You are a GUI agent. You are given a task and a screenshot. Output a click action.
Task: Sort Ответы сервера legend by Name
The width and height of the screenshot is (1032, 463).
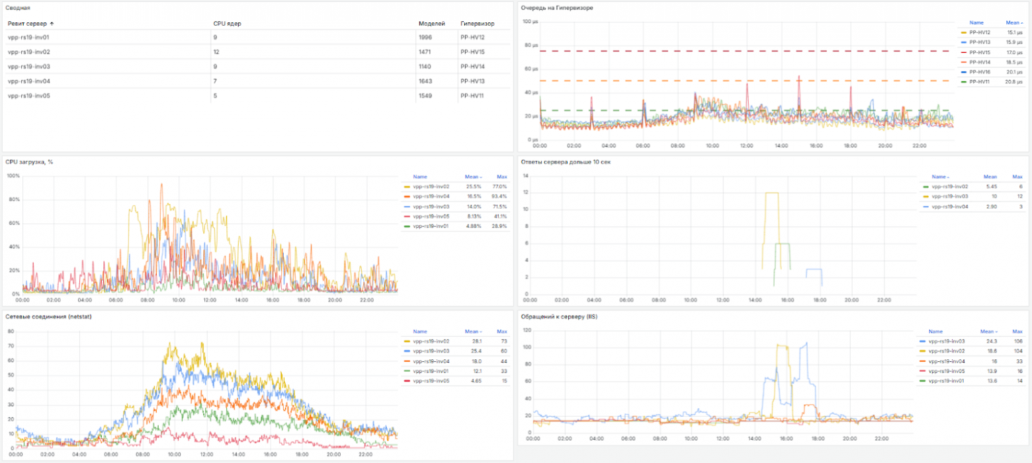coord(939,177)
